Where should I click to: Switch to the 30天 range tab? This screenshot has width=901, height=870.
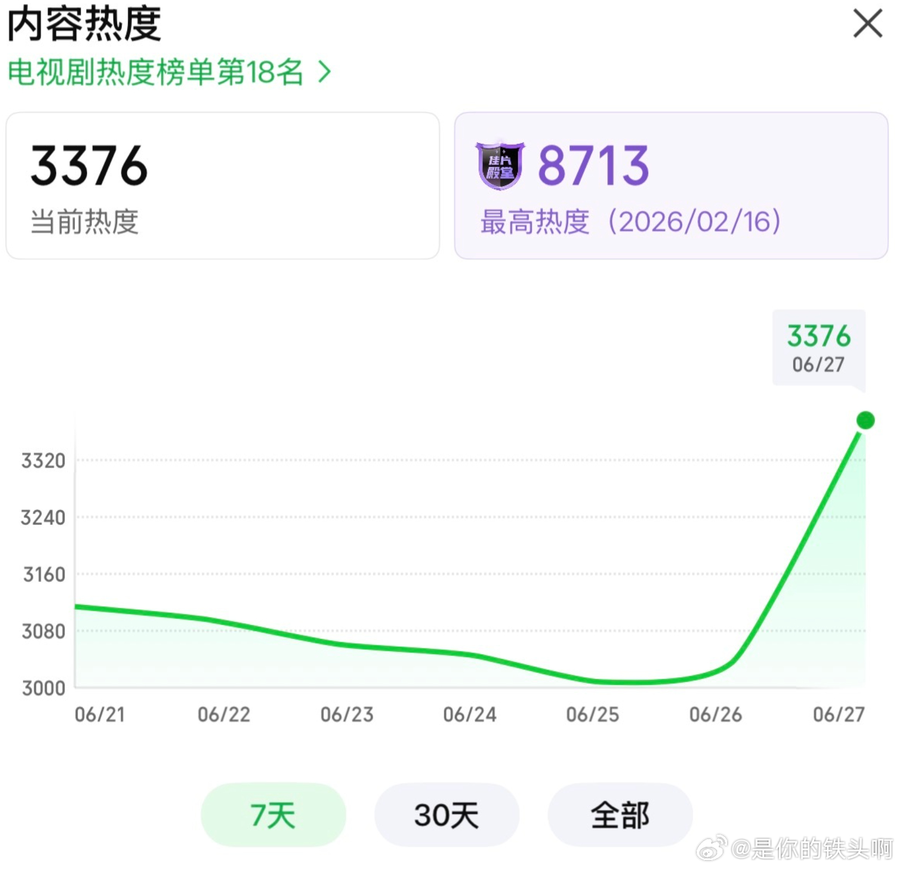447,815
